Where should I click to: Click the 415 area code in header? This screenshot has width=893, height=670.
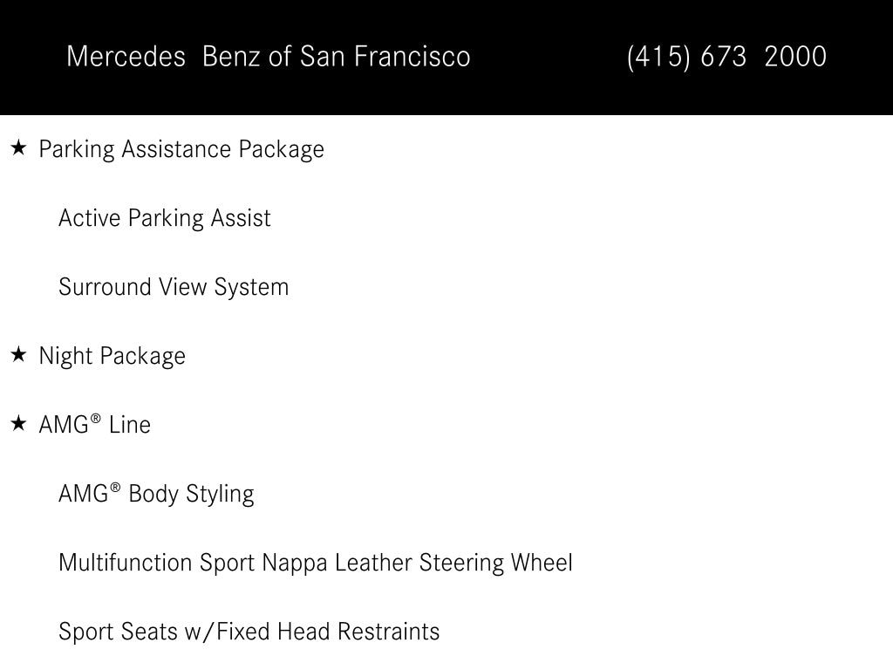(658, 57)
